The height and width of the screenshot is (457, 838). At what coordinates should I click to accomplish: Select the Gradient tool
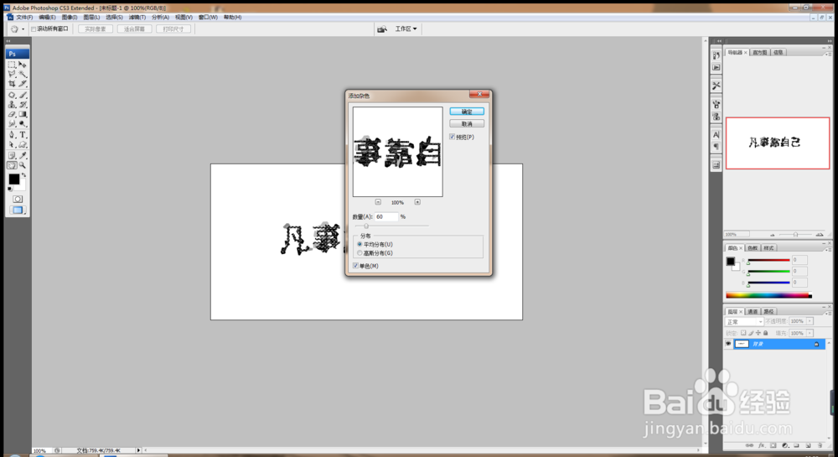click(x=23, y=114)
